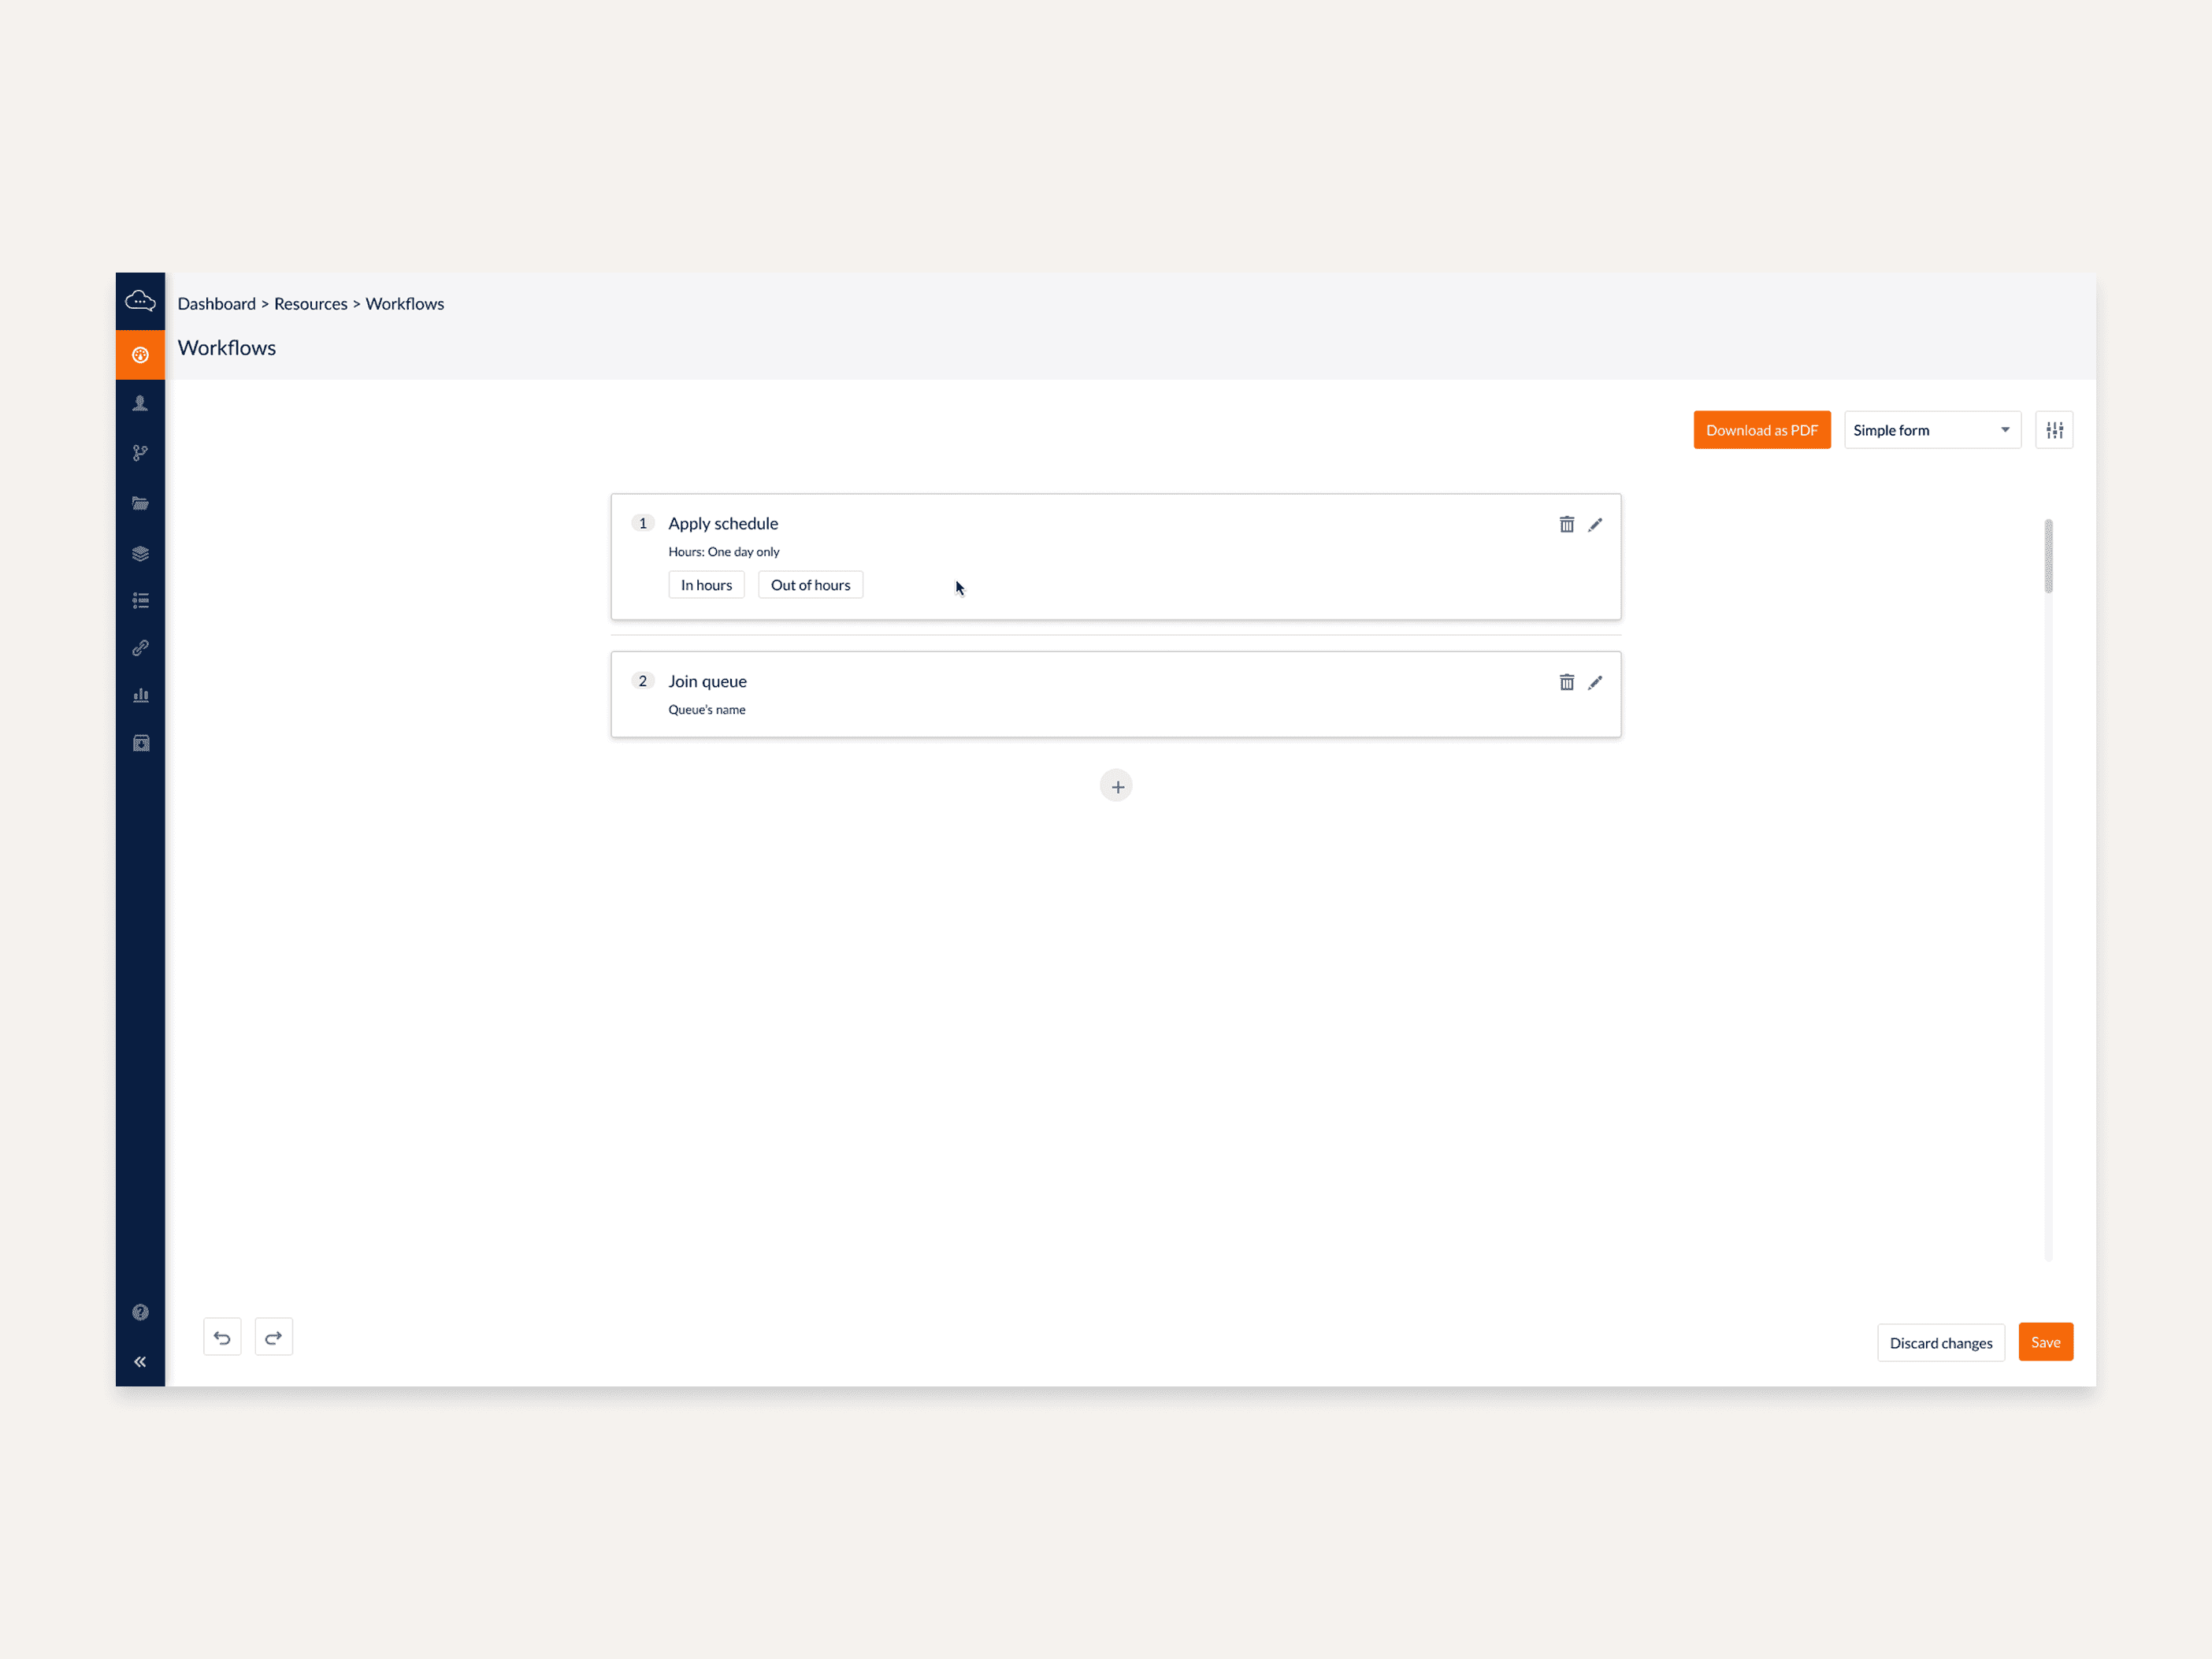Open the bar chart sidebar icon
This screenshot has height=1659, width=2212.
point(140,695)
